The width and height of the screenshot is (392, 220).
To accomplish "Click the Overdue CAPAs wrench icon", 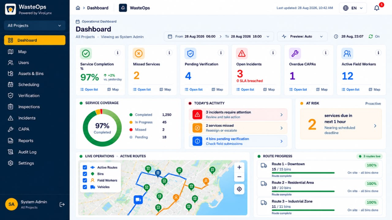I will 295,53.
